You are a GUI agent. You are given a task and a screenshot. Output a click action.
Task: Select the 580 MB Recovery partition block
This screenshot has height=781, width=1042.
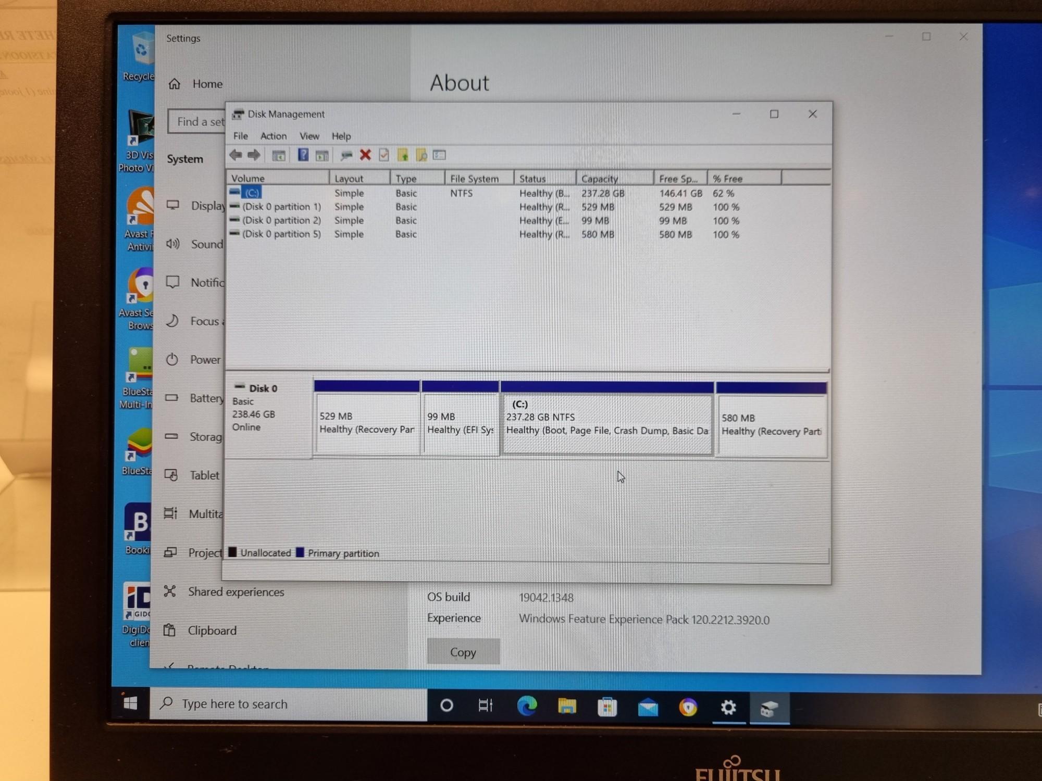(771, 420)
